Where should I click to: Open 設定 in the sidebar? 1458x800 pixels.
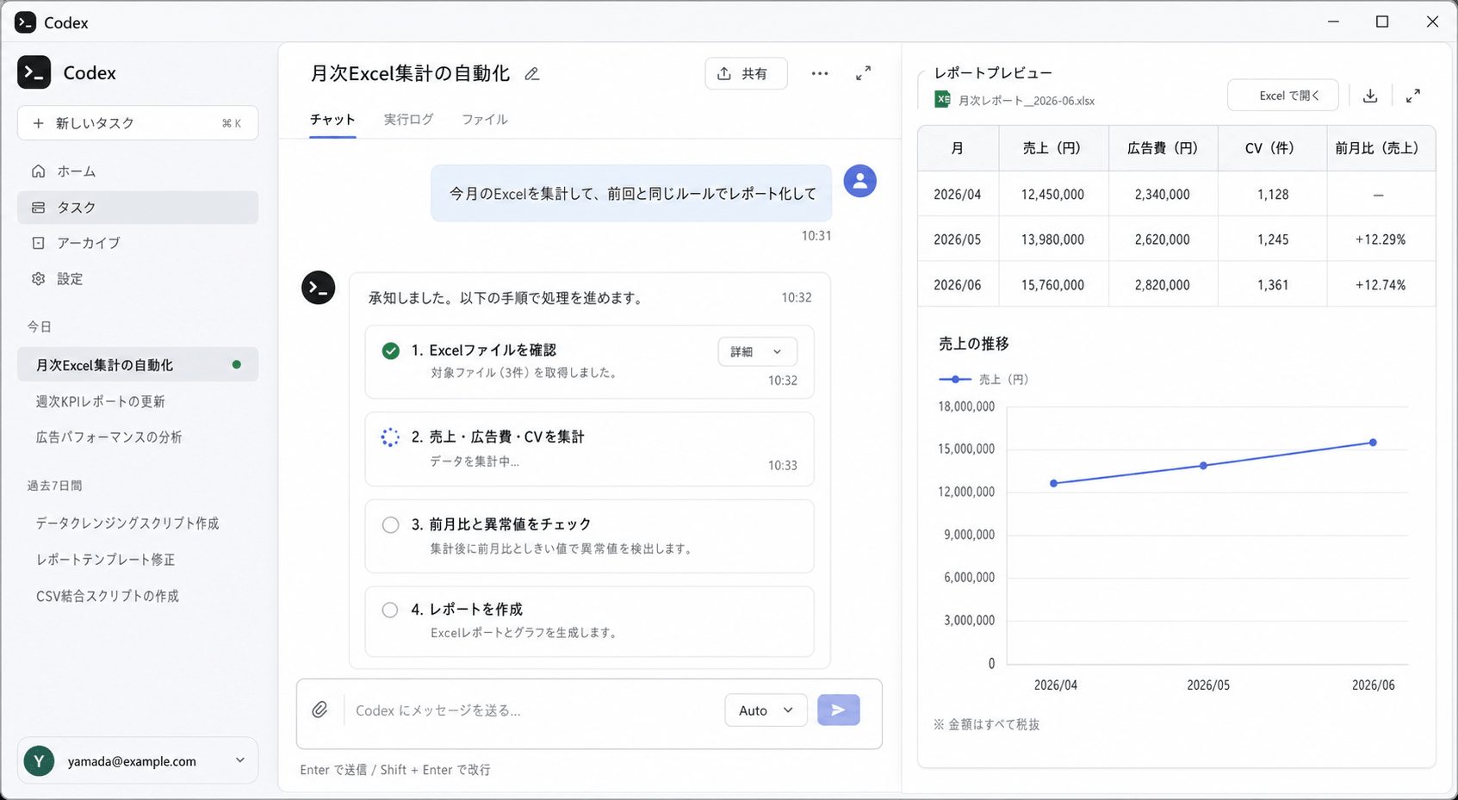[x=138, y=279]
